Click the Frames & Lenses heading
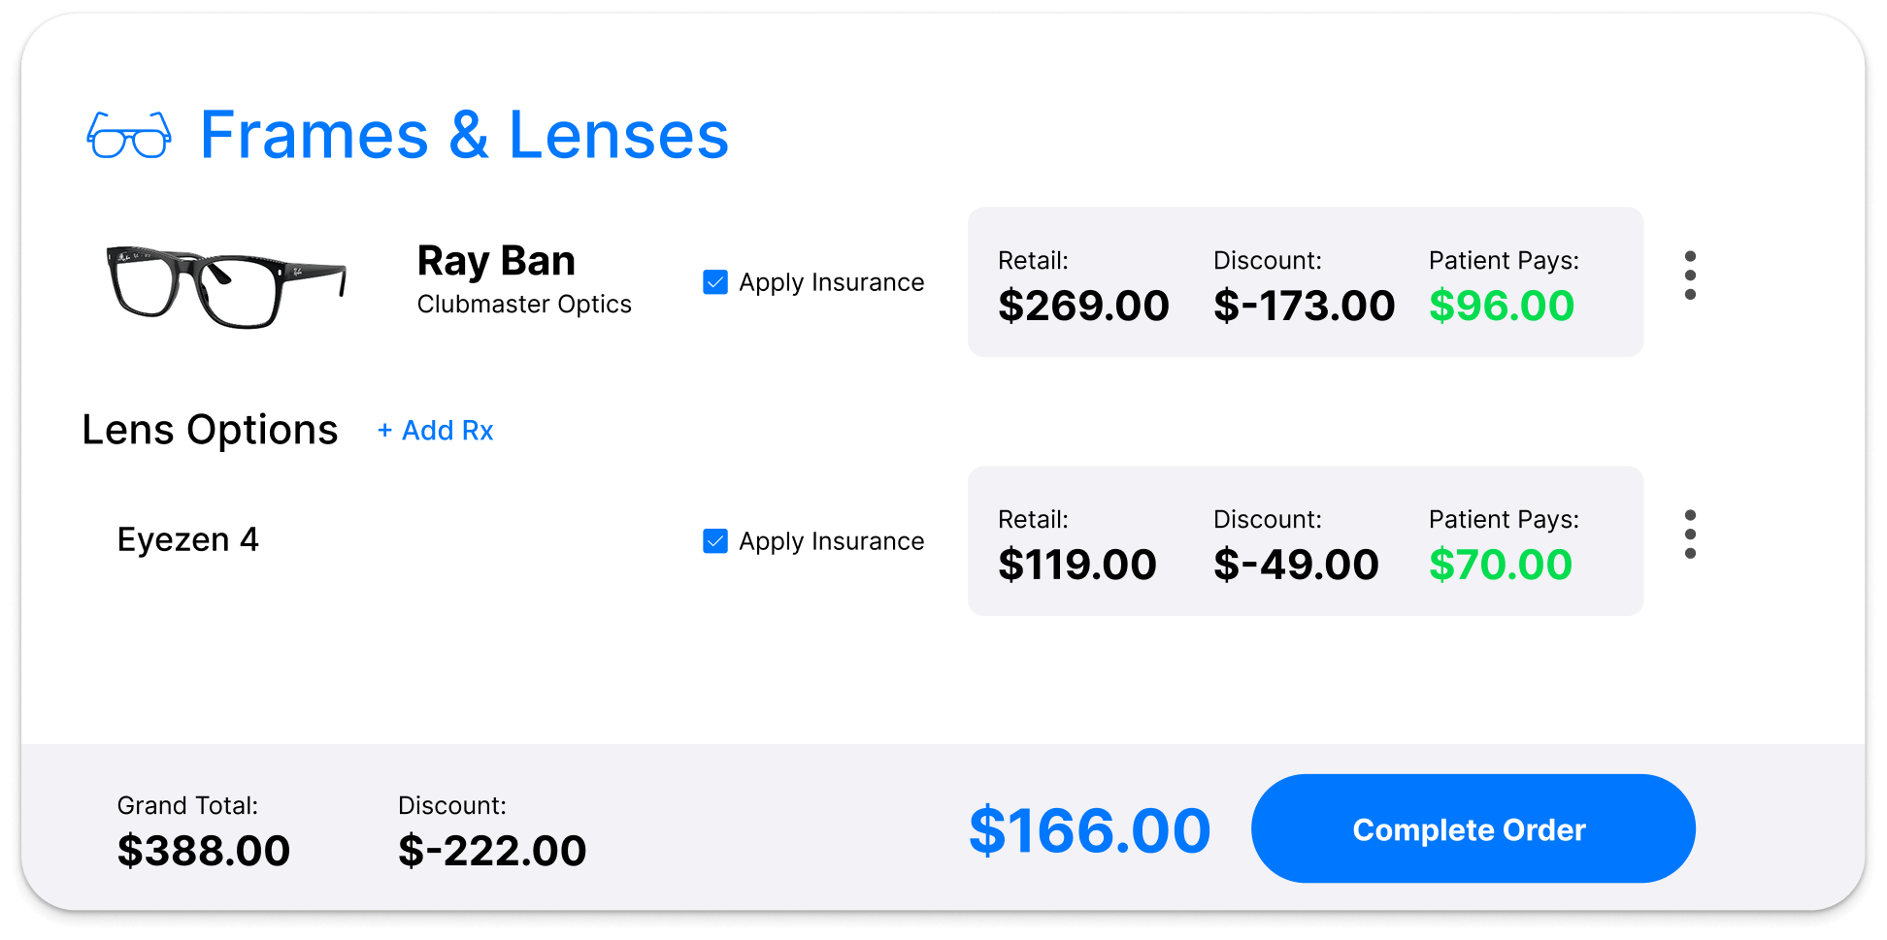This screenshot has width=1887, height=940. click(x=464, y=135)
